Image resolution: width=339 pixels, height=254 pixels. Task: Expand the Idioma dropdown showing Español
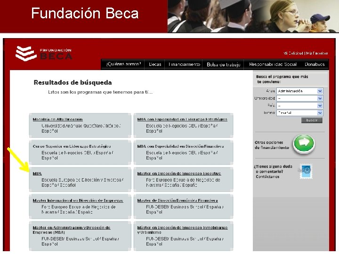[299, 113]
